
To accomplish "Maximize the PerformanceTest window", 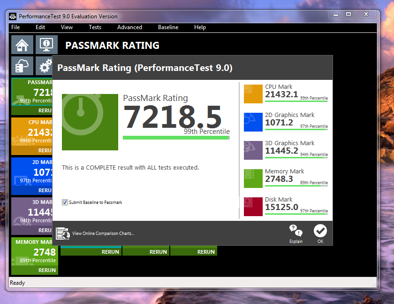I will [348, 15].
